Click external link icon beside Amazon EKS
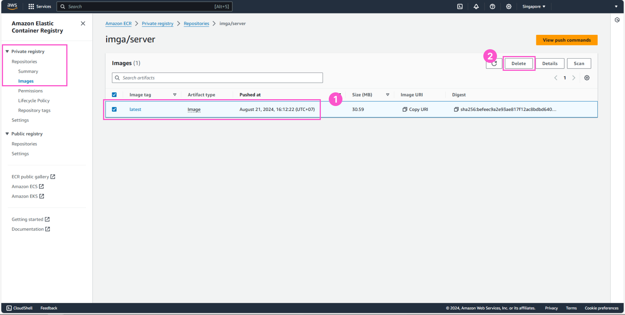The width and height of the screenshot is (625, 315). pyautogui.click(x=42, y=196)
